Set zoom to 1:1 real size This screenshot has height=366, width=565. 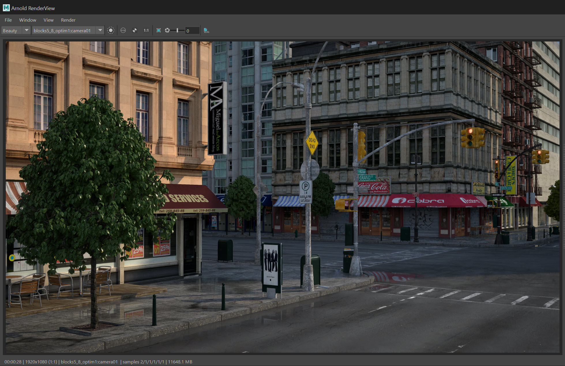tap(146, 30)
